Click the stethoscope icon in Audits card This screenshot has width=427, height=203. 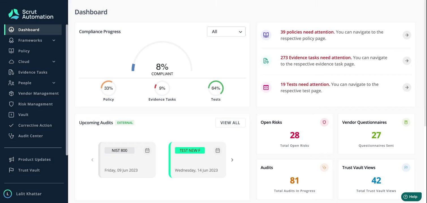click(x=324, y=167)
